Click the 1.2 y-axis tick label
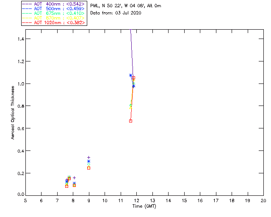Screen dimensions: 271x217 (21, 61)
